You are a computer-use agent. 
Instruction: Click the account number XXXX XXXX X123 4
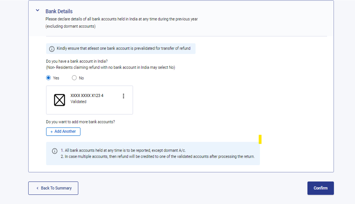coord(87,96)
